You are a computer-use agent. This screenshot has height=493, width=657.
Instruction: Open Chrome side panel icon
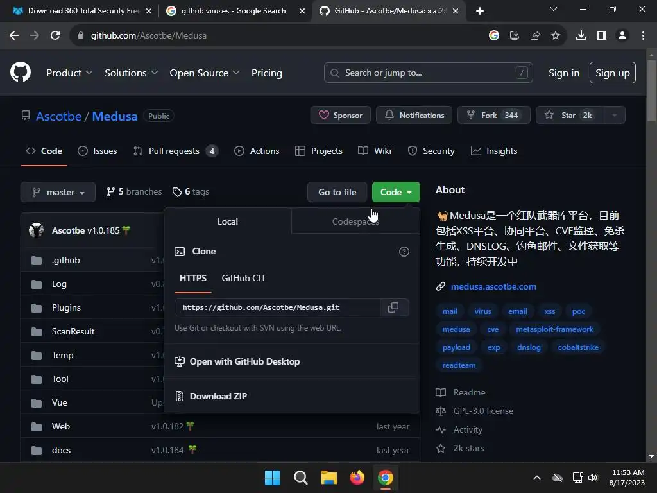tap(602, 36)
